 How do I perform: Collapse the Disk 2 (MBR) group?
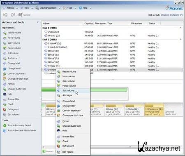tap(180, 40)
